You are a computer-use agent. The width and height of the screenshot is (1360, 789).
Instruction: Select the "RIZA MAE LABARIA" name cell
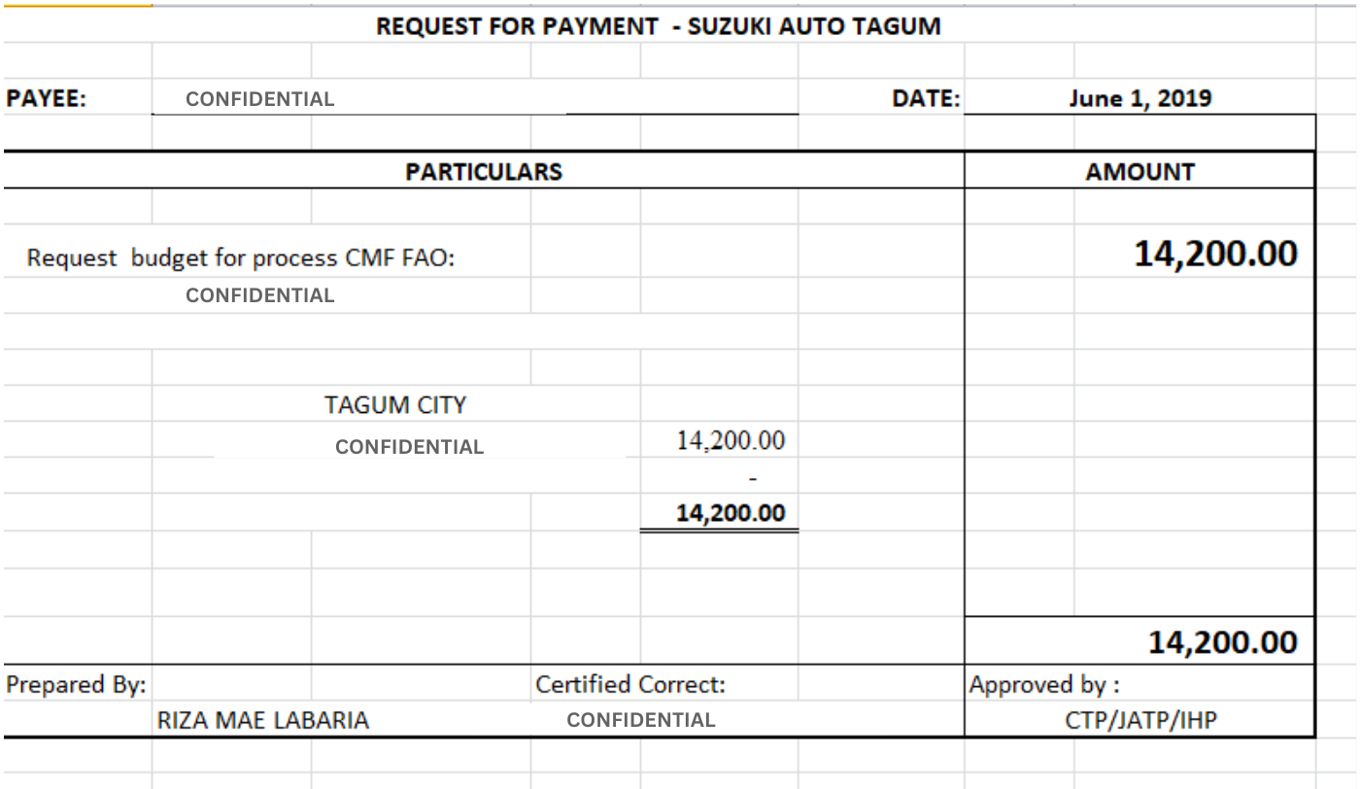pyautogui.click(x=263, y=720)
